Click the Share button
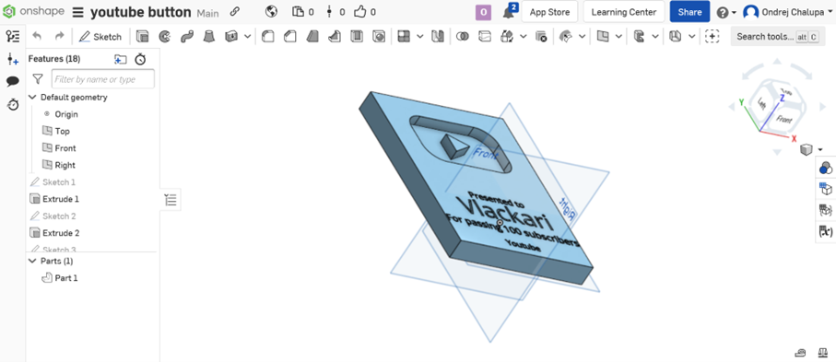 pyautogui.click(x=689, y=12)
